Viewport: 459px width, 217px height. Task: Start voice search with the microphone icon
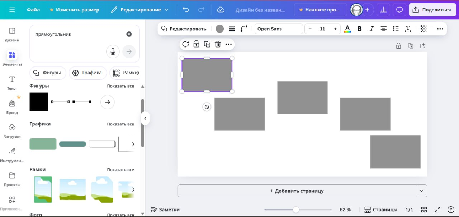point(113,52)
